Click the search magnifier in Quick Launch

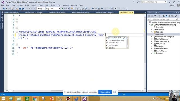[x=166, y=2]
